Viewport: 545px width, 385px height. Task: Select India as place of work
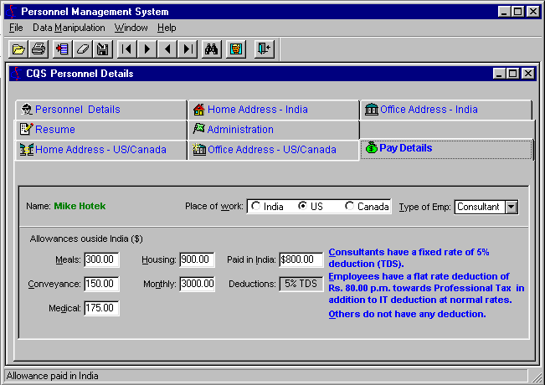coord(256,207)
